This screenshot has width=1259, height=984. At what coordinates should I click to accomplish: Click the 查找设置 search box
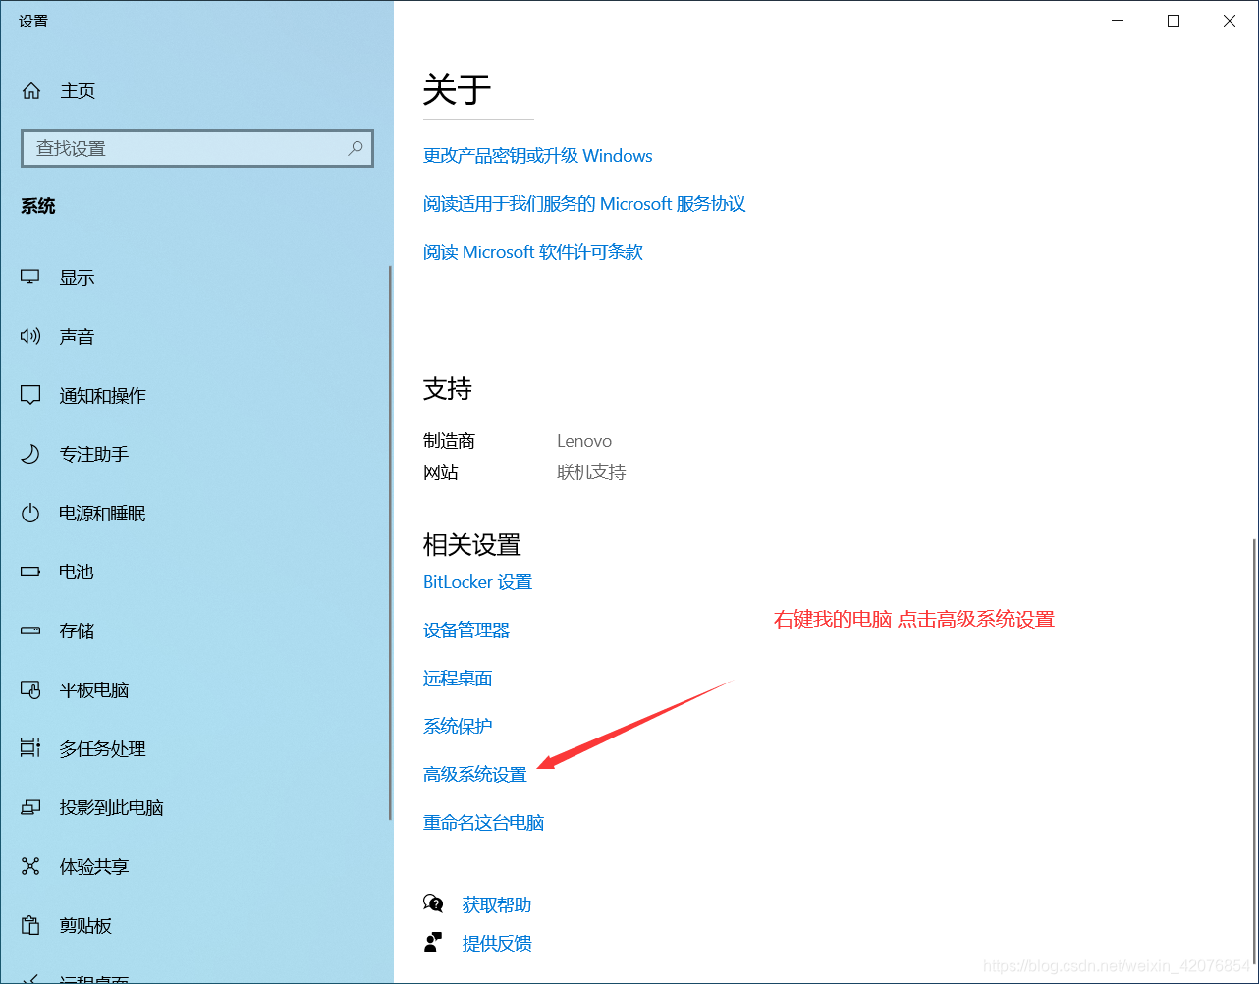(x=196, y=148)
